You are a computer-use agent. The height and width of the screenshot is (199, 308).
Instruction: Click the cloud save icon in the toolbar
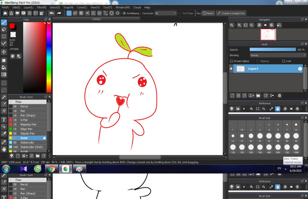pos(5,13)
